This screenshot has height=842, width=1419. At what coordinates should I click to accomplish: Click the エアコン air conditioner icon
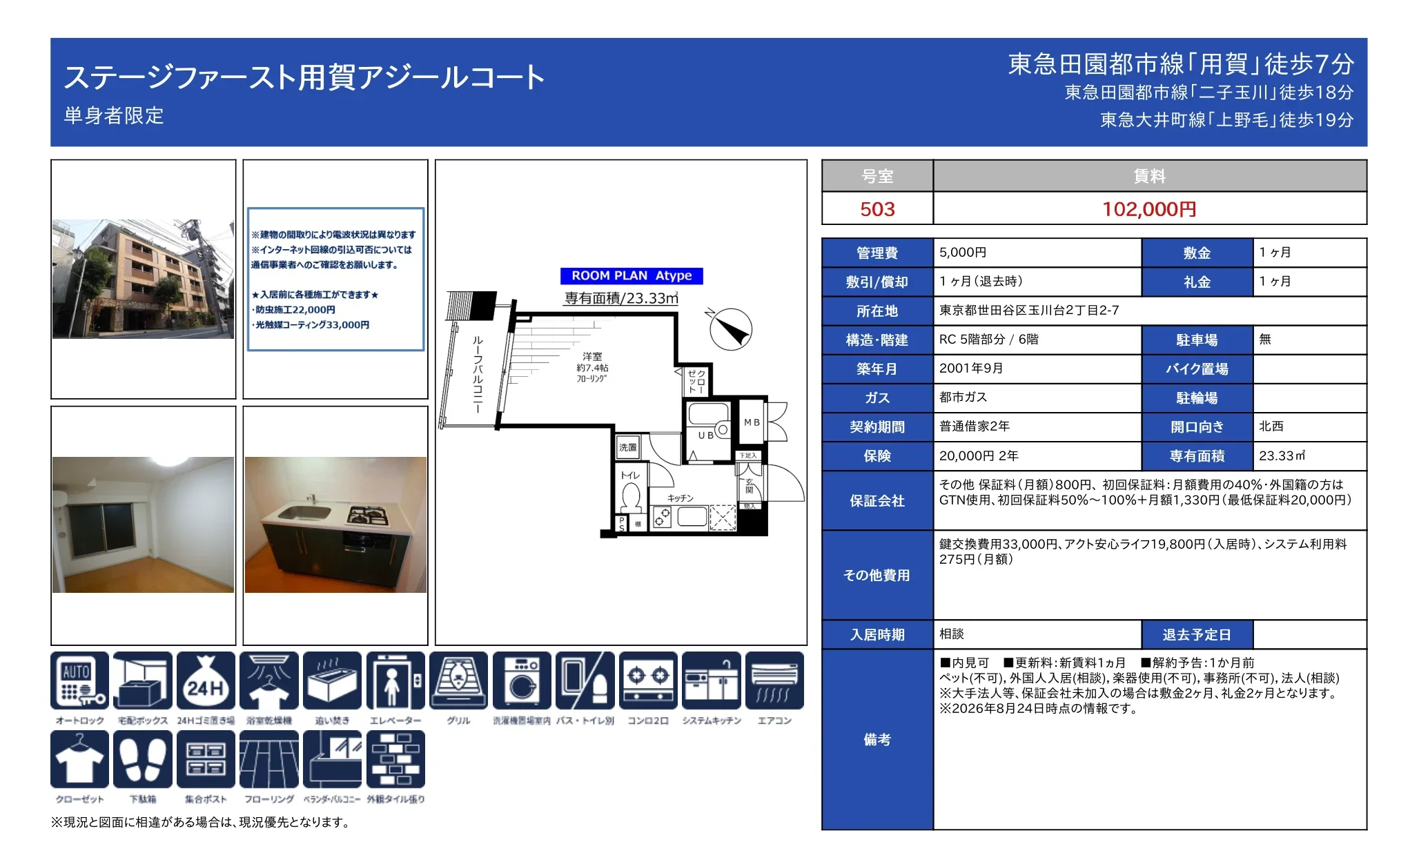(774, 681)
